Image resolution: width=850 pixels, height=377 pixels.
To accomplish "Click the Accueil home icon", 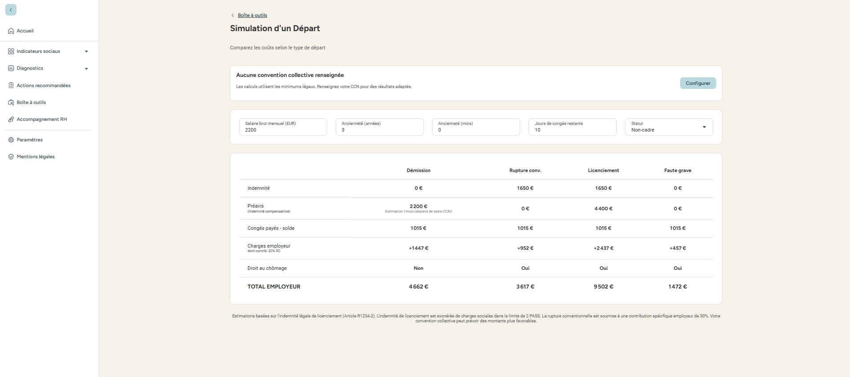I will pyautogui.click(x=11, y=31).
